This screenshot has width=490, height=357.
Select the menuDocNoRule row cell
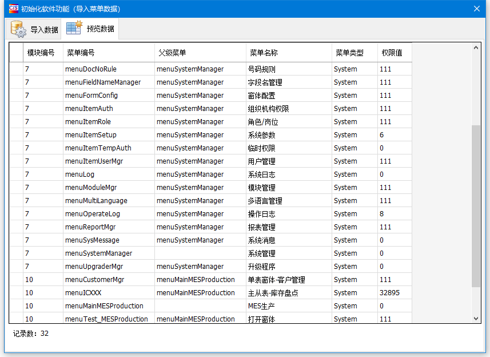pyautogui.click(x=91, y=69)
